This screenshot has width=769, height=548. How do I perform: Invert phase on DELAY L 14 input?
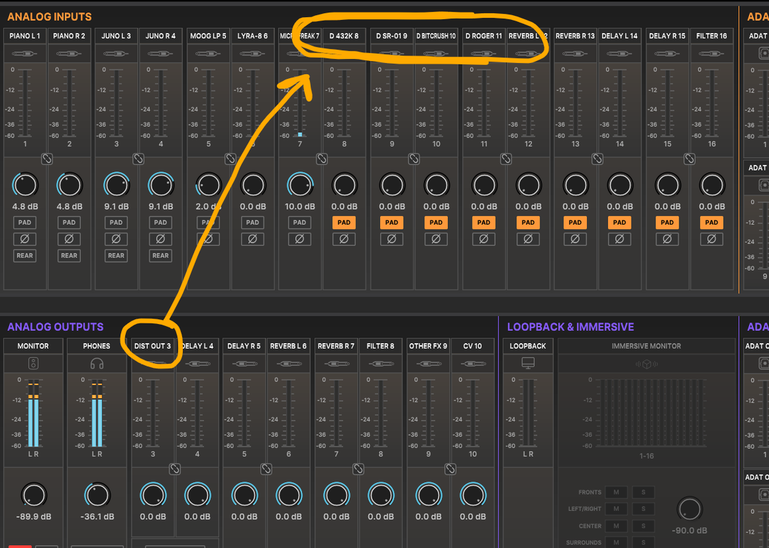620,239
